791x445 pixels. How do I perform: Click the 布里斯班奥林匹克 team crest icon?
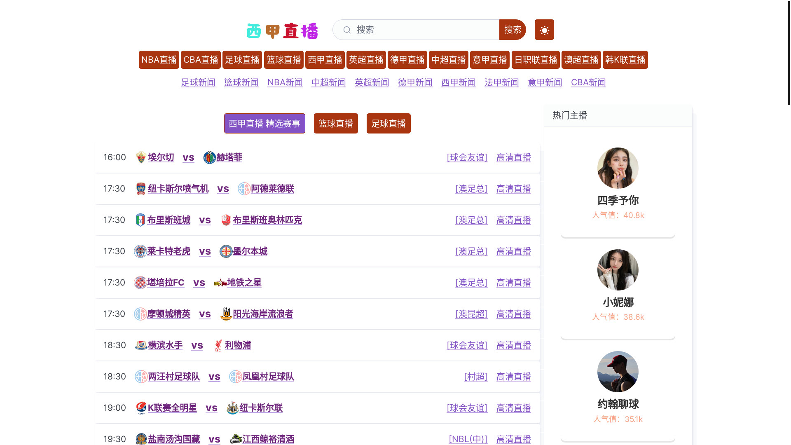click(x=226, y=220)
